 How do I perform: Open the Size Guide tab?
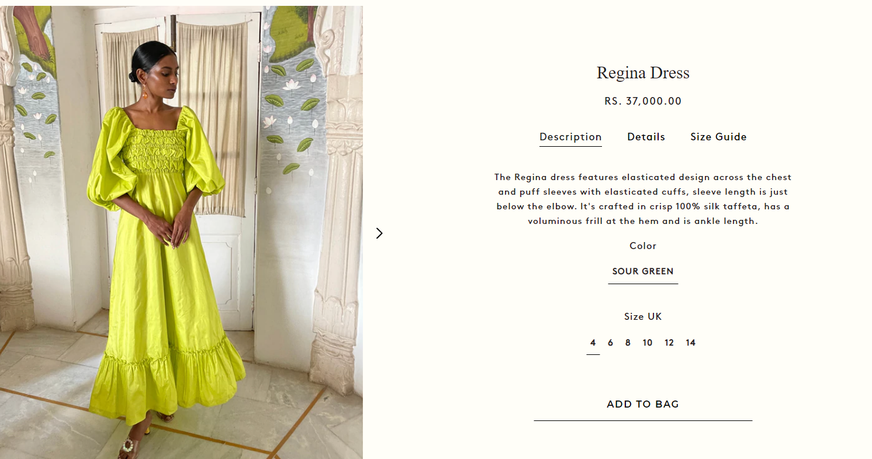click(x=718, y=137)
